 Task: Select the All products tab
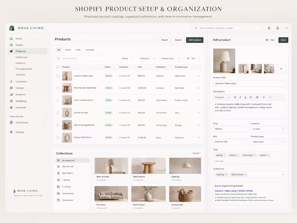[x=59, y=50]
